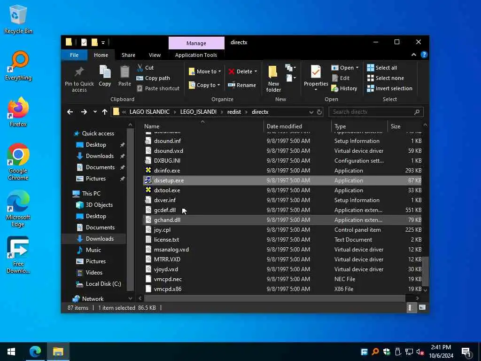Go up one folder level
The width and height of the screenshot is (481, 361).
105,112
